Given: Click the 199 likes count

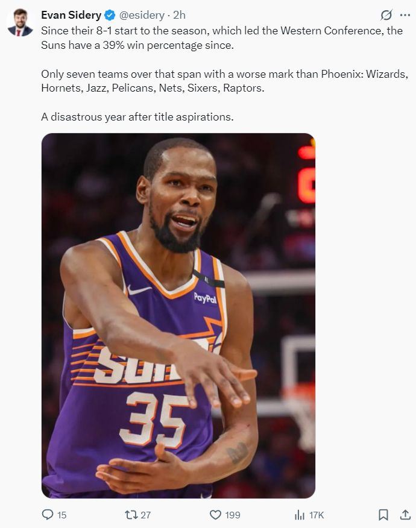Looking at the screenshot, I should 233,515.
